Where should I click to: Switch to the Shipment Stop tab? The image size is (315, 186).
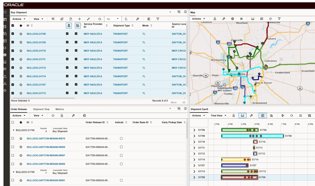tap(41, 109)
